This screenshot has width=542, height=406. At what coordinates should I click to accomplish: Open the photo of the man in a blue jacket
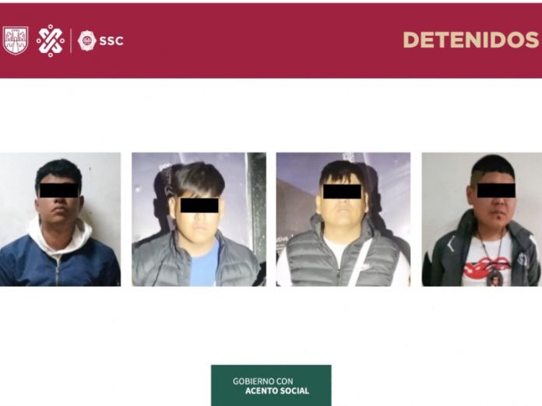(60, 219)
